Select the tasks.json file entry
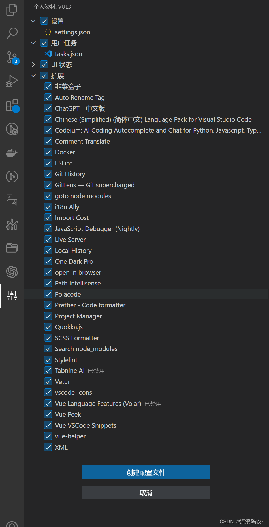 [x=68, y=54]
